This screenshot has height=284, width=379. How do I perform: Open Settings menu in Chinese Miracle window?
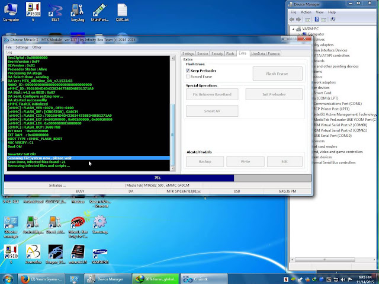22,47
